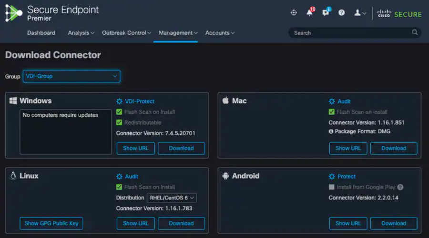Expand the Accounts menu

click(220, 33)
